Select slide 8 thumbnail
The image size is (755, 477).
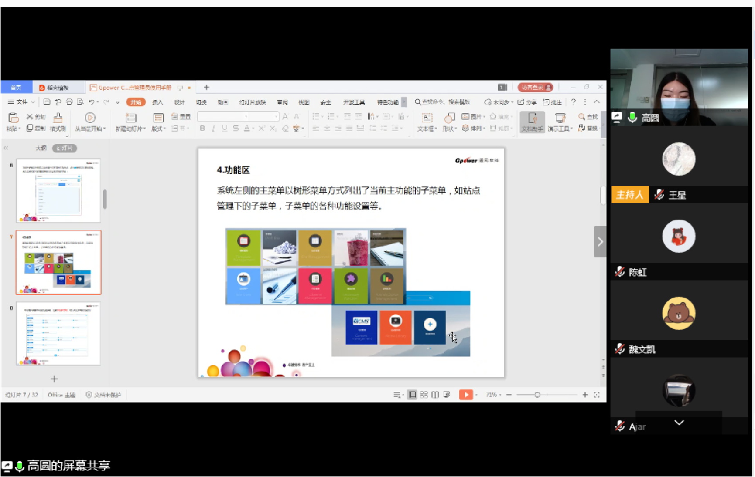(58, 334)
